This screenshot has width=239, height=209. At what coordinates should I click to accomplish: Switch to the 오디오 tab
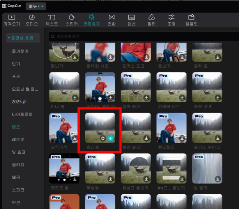32,20
